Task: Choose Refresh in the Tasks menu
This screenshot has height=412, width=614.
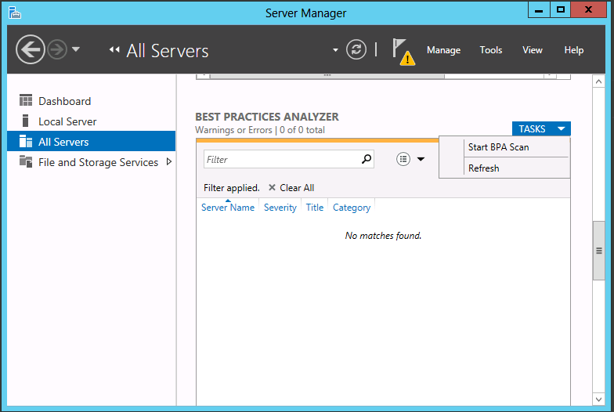Action: (x=483, y=168)
